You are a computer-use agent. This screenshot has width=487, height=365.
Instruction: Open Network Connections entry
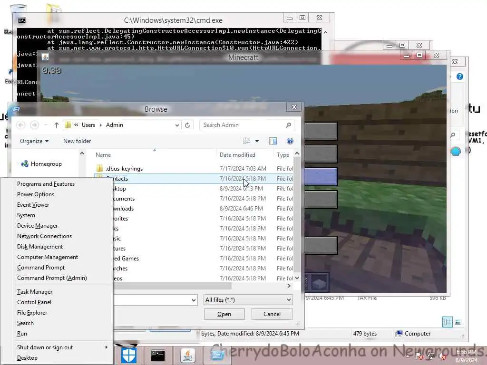tap(44, 236)
